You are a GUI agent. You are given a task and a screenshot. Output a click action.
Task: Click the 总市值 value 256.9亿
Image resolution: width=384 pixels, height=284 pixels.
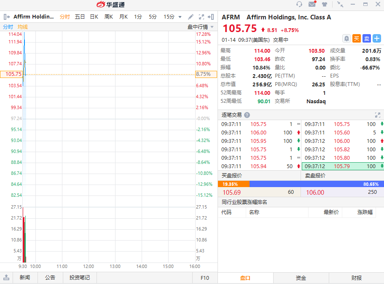(262, 84)
